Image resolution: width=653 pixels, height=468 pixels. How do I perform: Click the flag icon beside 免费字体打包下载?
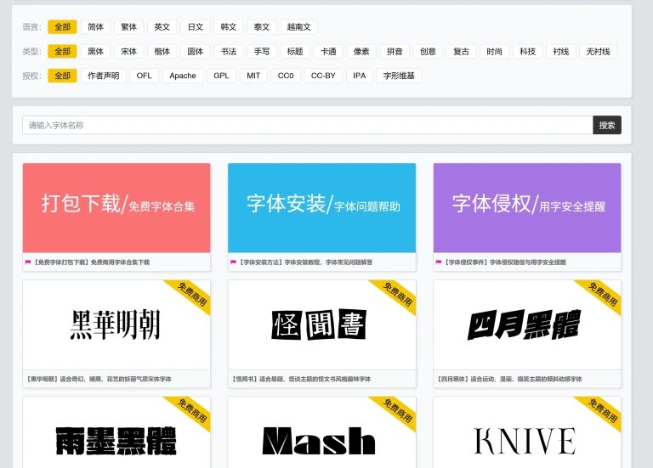(x=28, y=262)
